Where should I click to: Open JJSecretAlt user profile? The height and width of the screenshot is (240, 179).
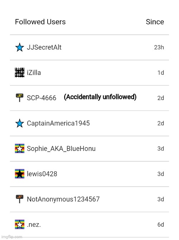44,47
